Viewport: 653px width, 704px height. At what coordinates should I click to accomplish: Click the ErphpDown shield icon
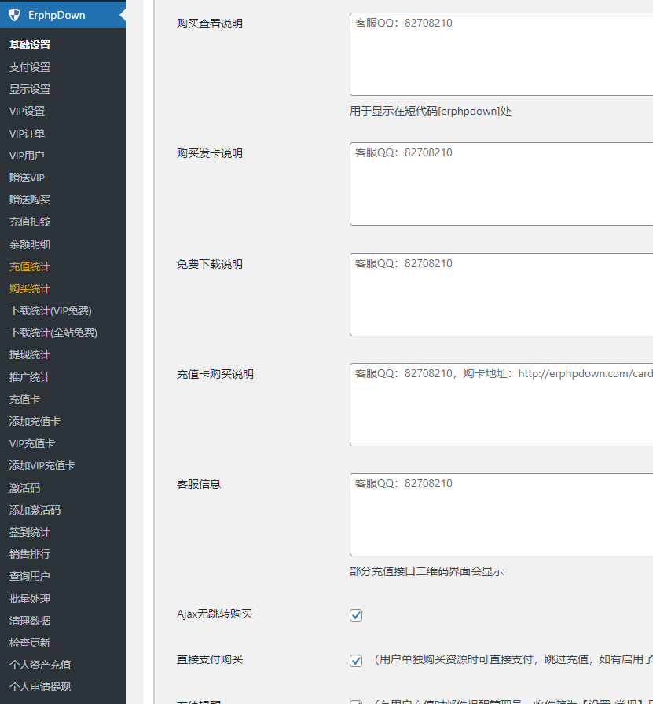click(x=13, y=14)
